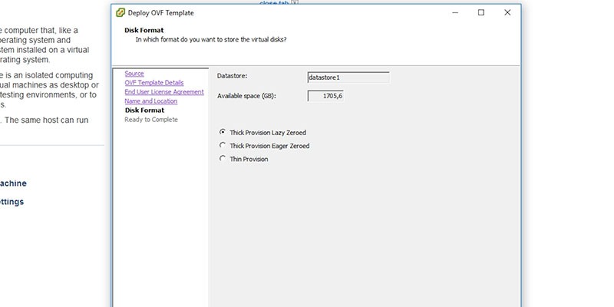614x307 pixels.
Task: Focus the Datastore field showing datastore1
Action: [348, 78]
